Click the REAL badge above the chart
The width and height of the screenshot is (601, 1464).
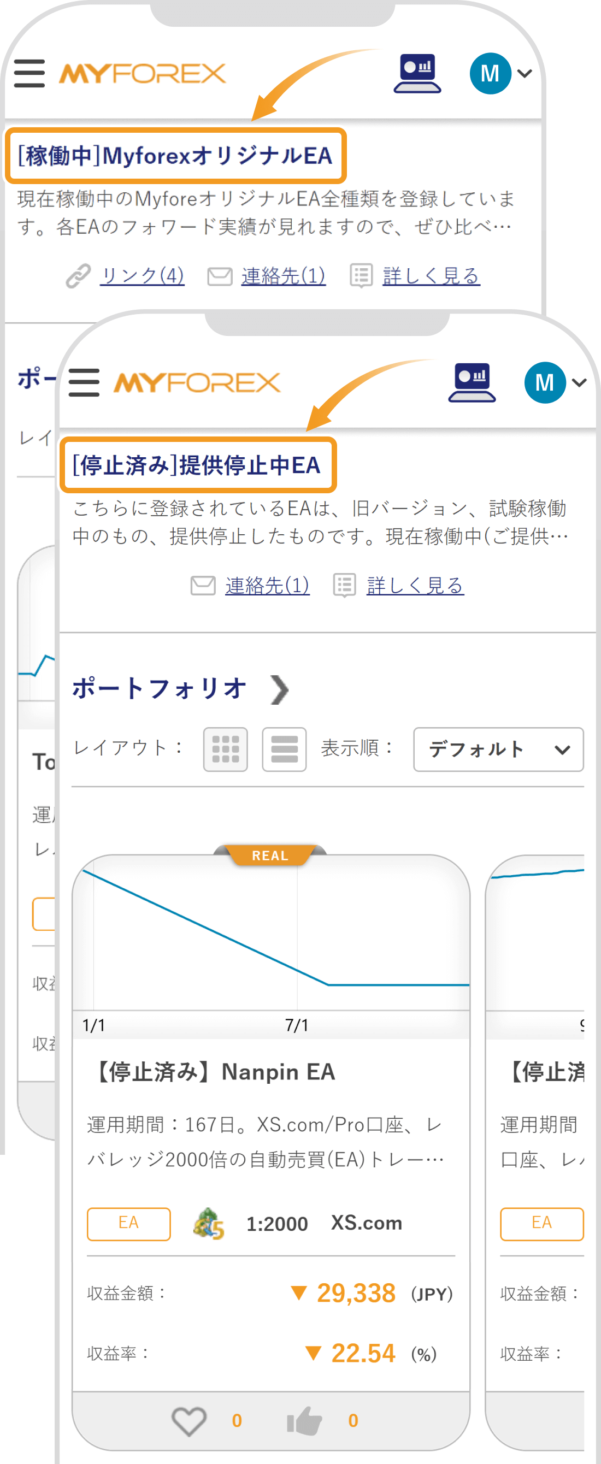pyautogui.click(x=271, y=855)
